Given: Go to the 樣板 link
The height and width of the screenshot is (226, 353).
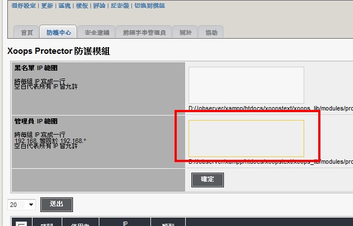Looking at the screenshot, I should point(81,5).
